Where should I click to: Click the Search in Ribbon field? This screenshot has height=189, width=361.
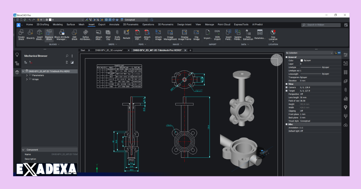click(320, 25)
